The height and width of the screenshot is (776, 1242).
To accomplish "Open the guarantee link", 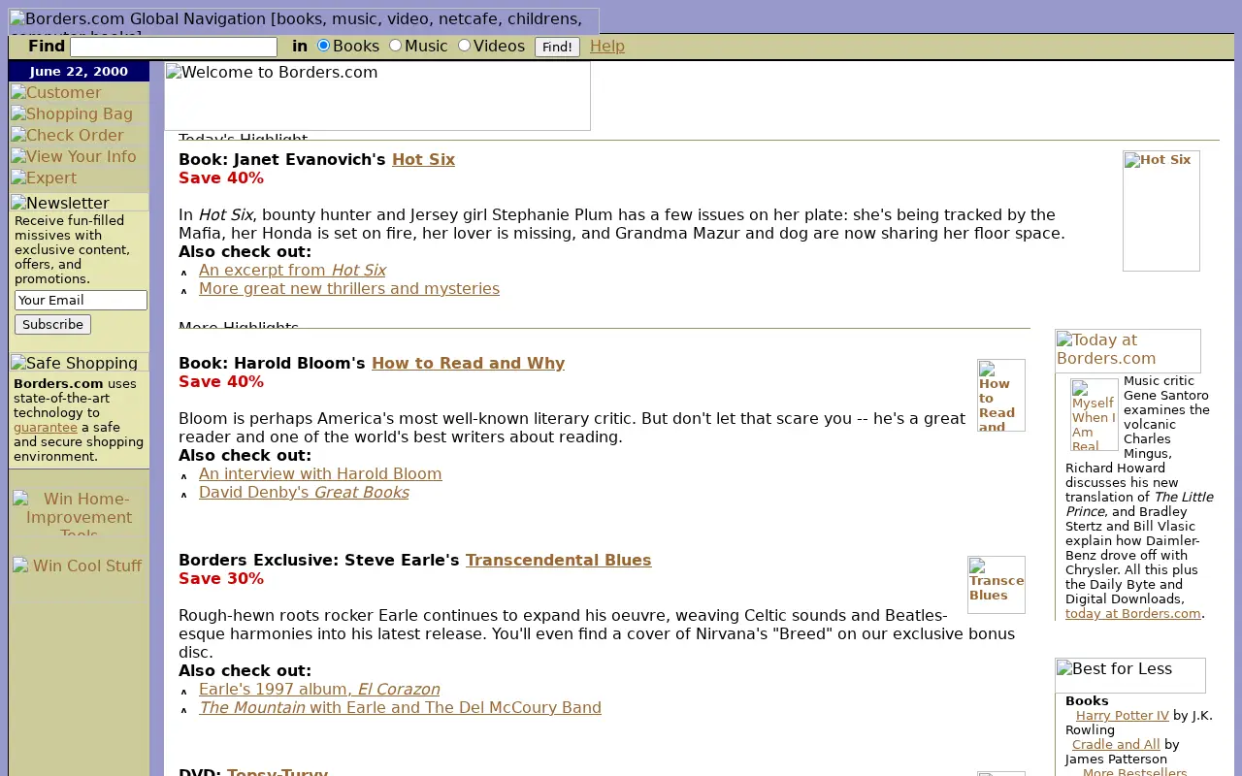I will (46, 427).
